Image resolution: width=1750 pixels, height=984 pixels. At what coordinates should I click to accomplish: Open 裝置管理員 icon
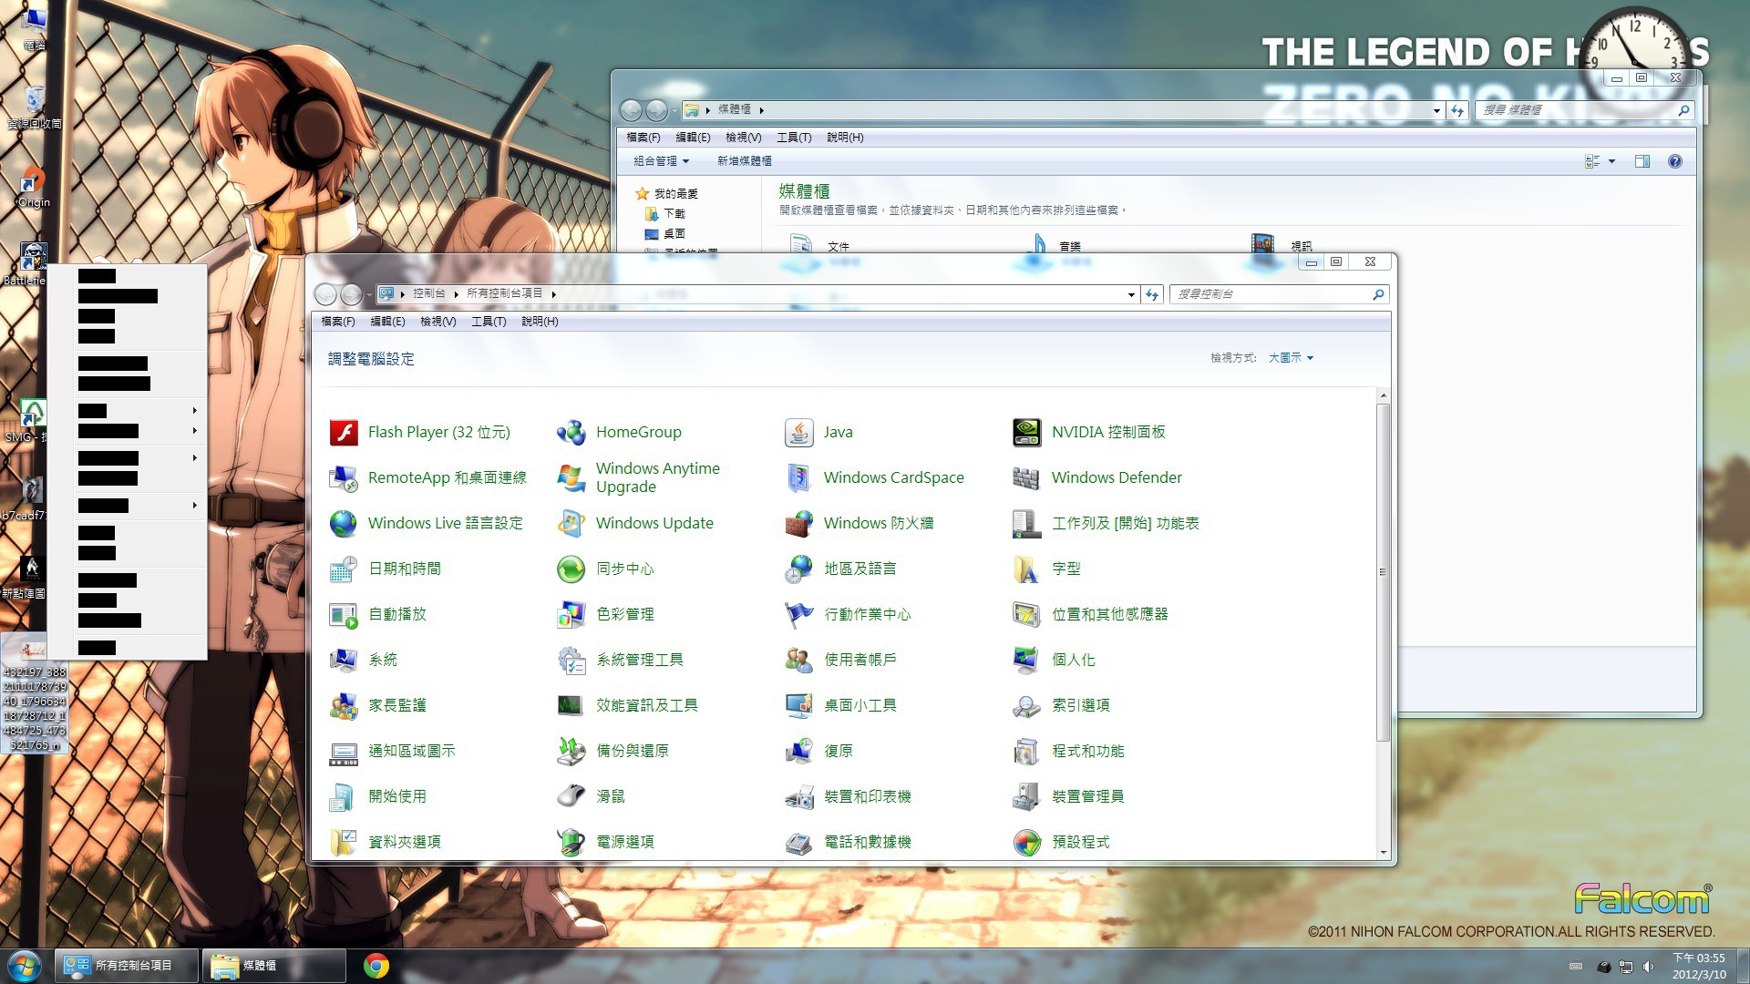[1027, 796]
